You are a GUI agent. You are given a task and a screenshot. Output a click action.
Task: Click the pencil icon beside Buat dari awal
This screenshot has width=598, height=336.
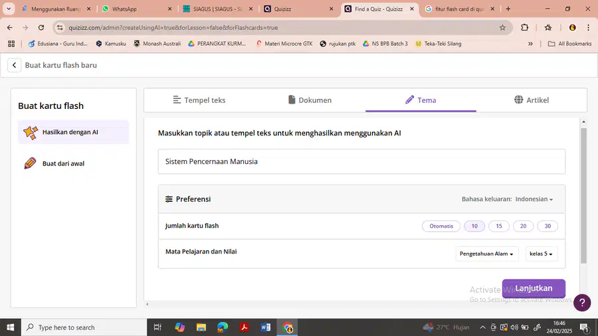pos(30,163)
